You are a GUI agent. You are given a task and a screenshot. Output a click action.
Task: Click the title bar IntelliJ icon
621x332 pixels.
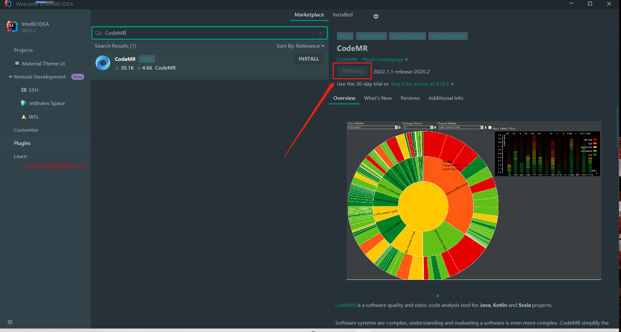coord(8,4)
